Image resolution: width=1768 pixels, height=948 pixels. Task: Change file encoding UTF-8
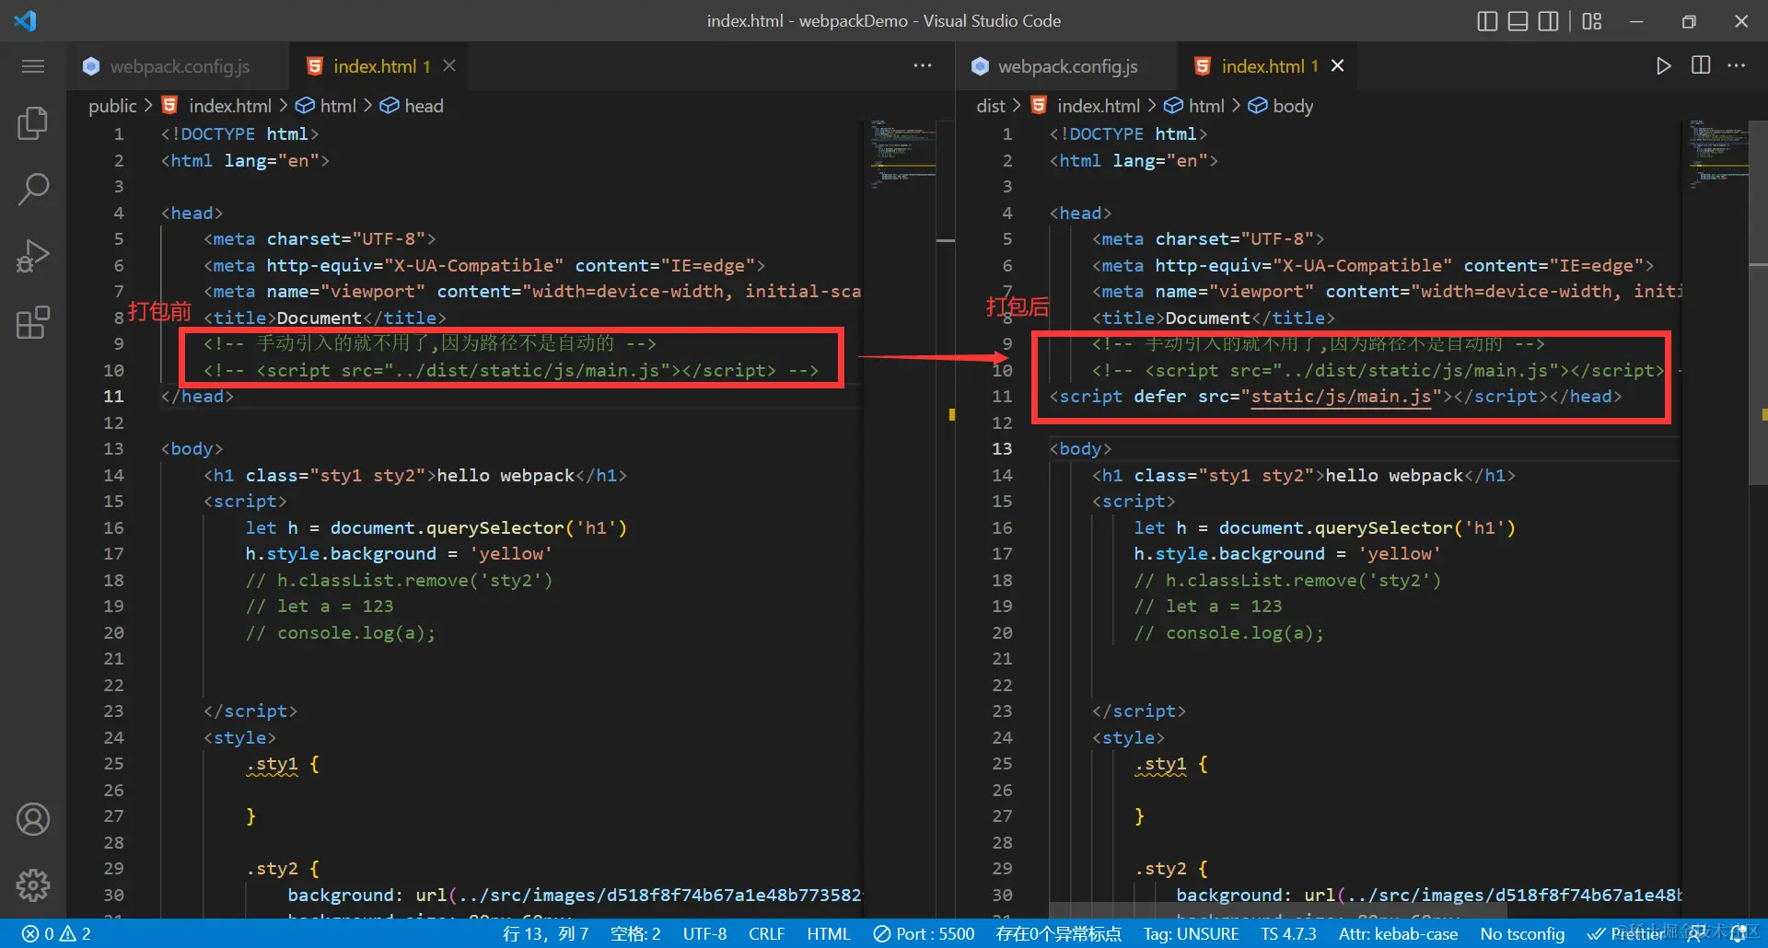(x=704, y=933)
